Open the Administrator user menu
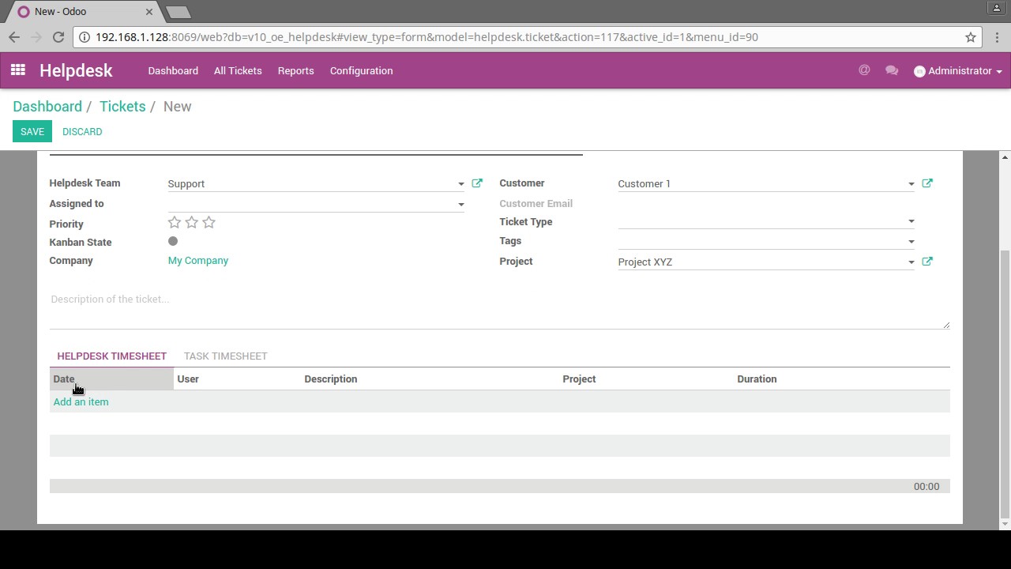The width and height of the screenshot is (1011, 569). (958, 70)
